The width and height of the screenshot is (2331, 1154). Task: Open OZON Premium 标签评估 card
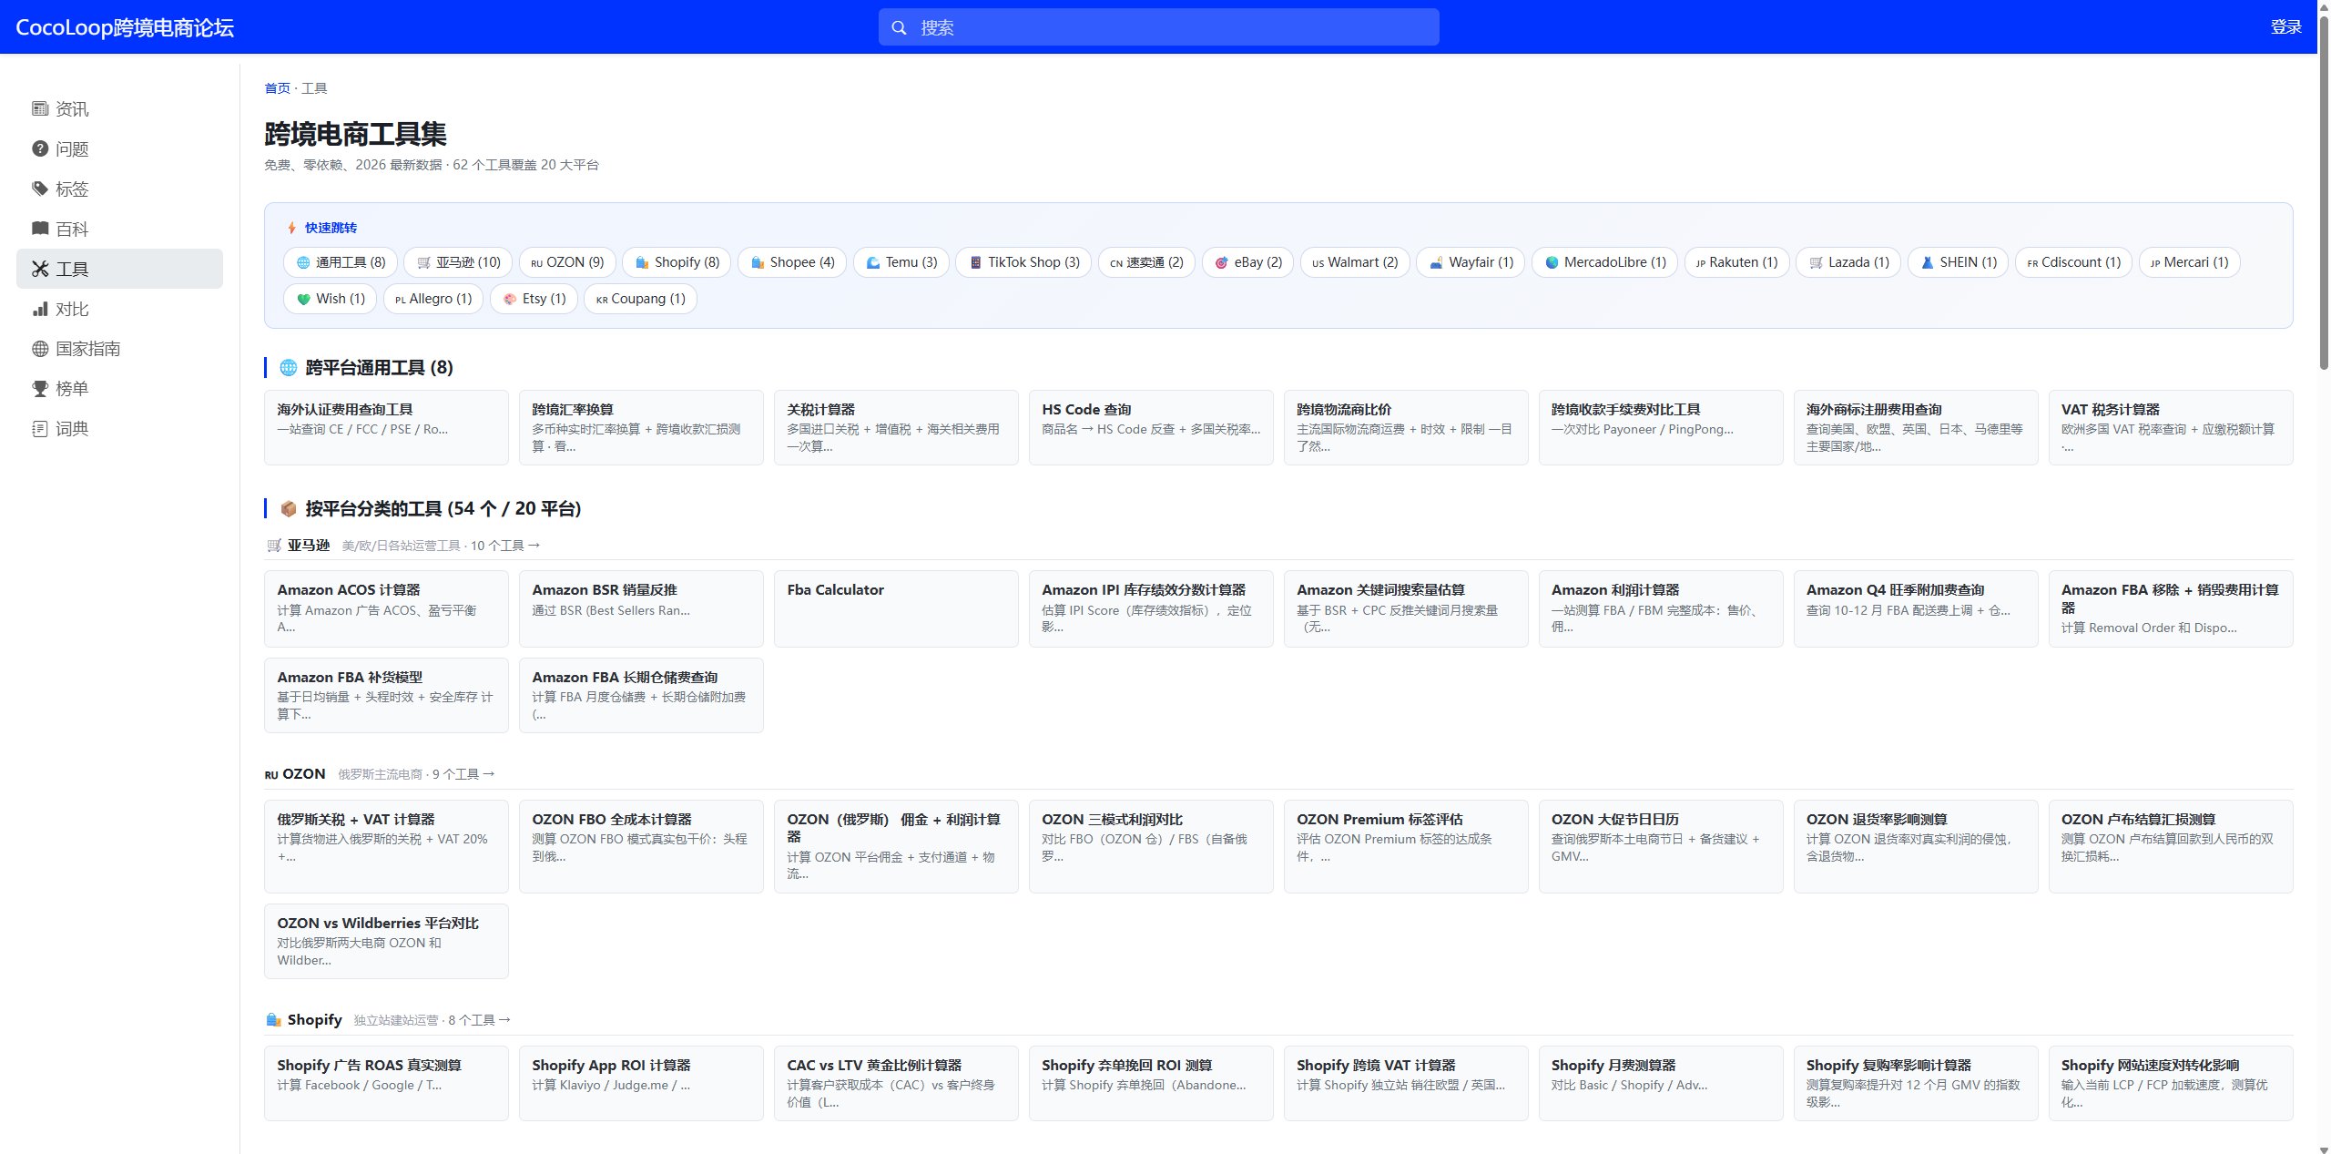click(x=1406, y=846)
